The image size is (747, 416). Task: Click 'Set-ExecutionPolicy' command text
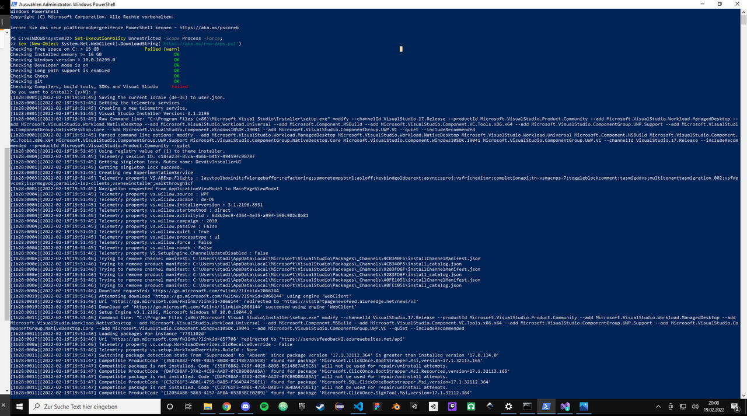tap(99, 38)
